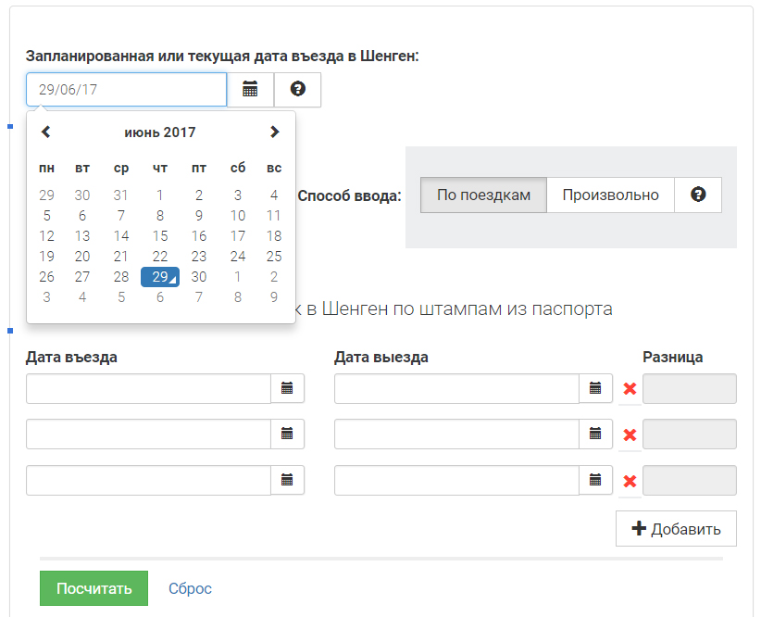Open calendar next to Schengen entry date field
The width and height of the screenshot is (761, 617).
[250, 90]
